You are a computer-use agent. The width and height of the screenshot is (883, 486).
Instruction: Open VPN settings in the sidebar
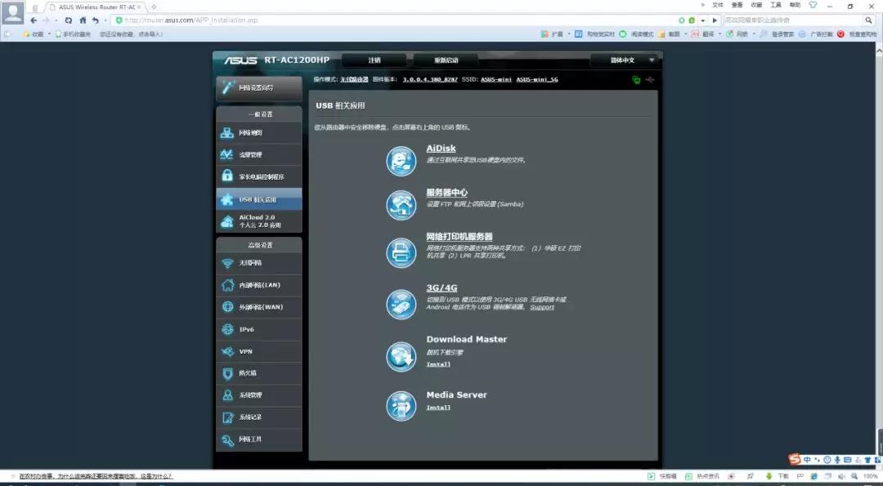click(259, 351)
